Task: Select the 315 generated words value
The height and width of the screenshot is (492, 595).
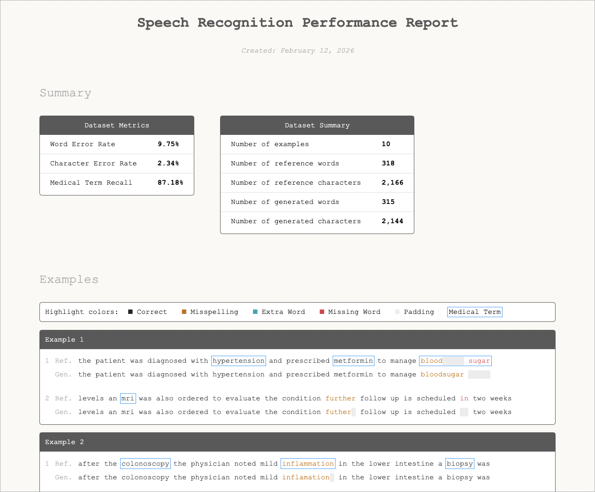Action: [389, 202]
